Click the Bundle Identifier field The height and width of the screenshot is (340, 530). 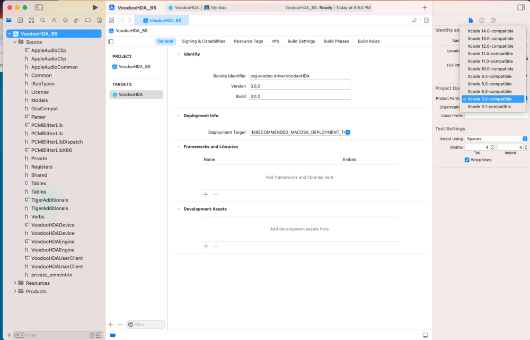[300, 76]
